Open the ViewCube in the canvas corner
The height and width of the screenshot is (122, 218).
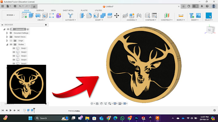click(210, 30)
